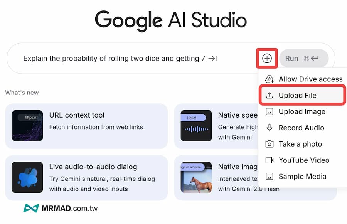Viewport: 347px width, 224px height.
Task: Select the Sample Media menu entry
Action: 302,176
